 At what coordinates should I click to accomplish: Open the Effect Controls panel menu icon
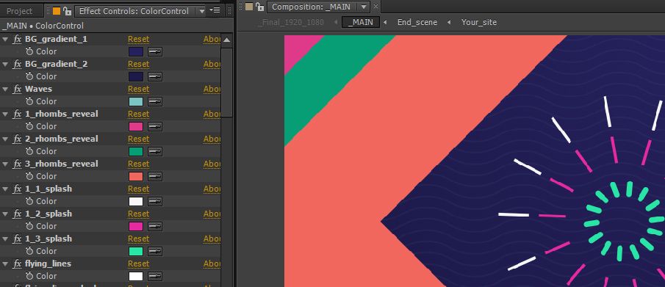point(215,10)
